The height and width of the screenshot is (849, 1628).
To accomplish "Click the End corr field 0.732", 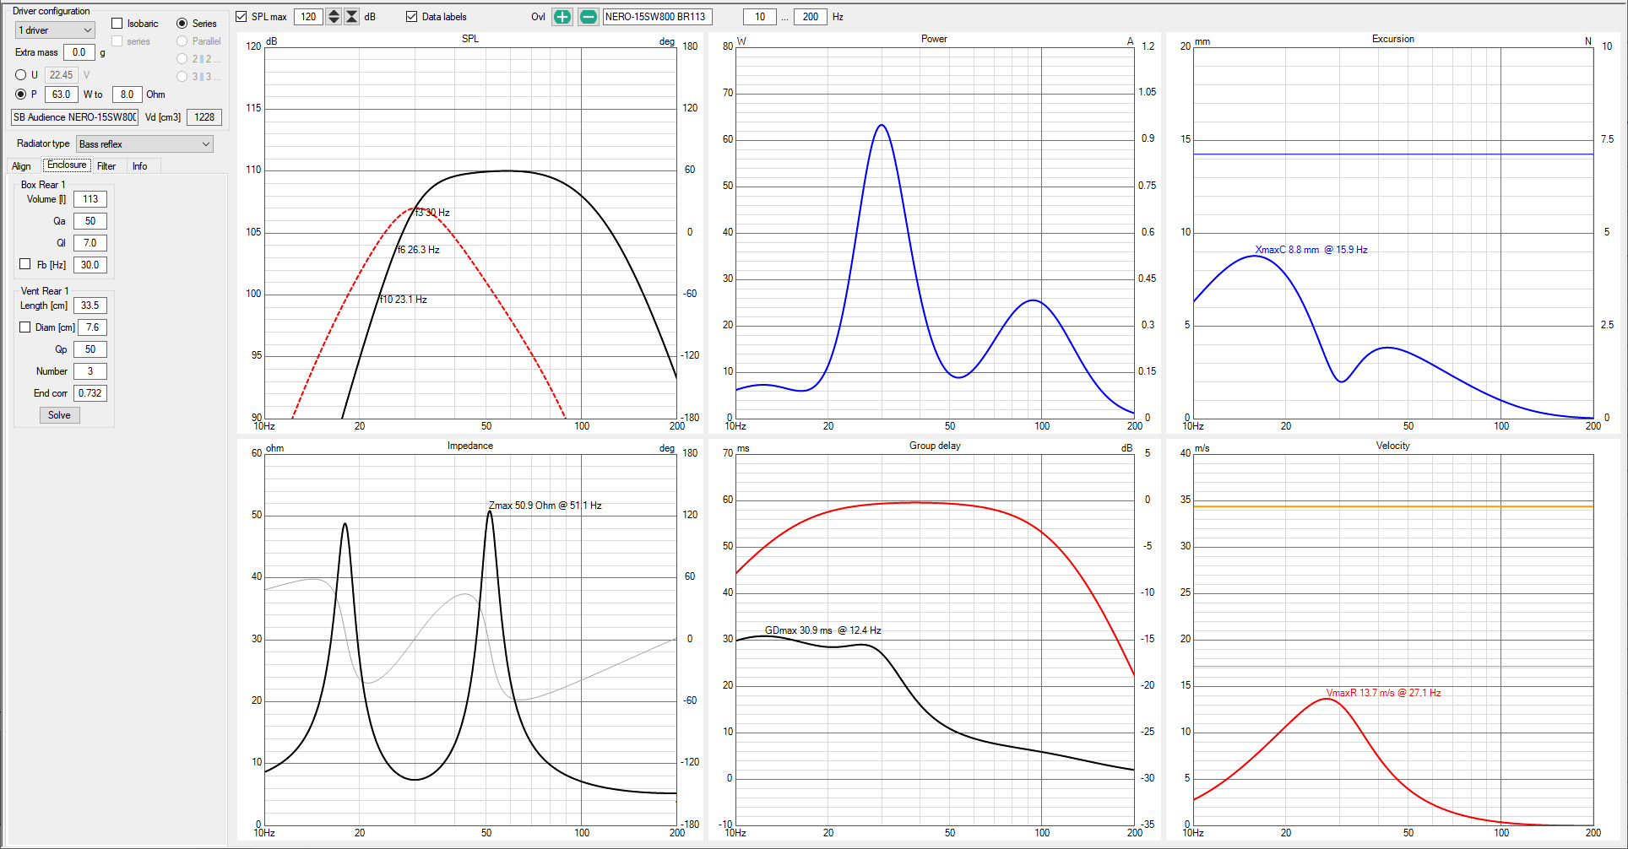I will (90, 393).
